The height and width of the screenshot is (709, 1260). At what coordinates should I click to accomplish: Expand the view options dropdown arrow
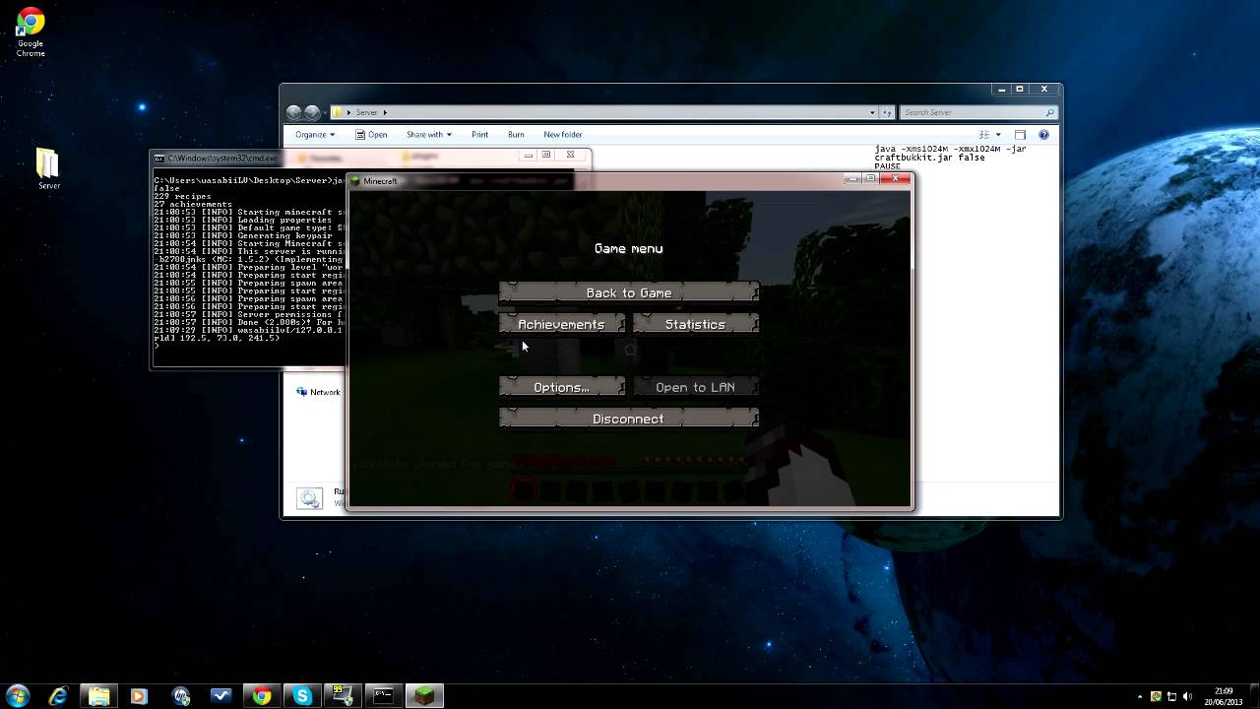coord(998,134)
